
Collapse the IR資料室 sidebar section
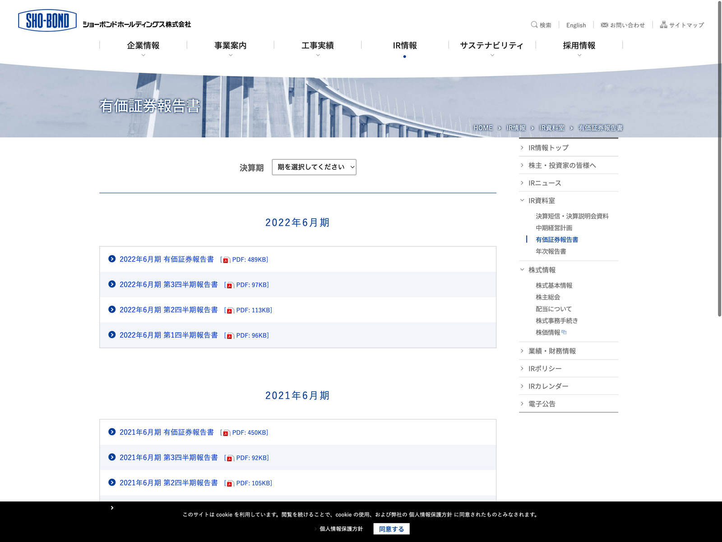click(523, 201)
